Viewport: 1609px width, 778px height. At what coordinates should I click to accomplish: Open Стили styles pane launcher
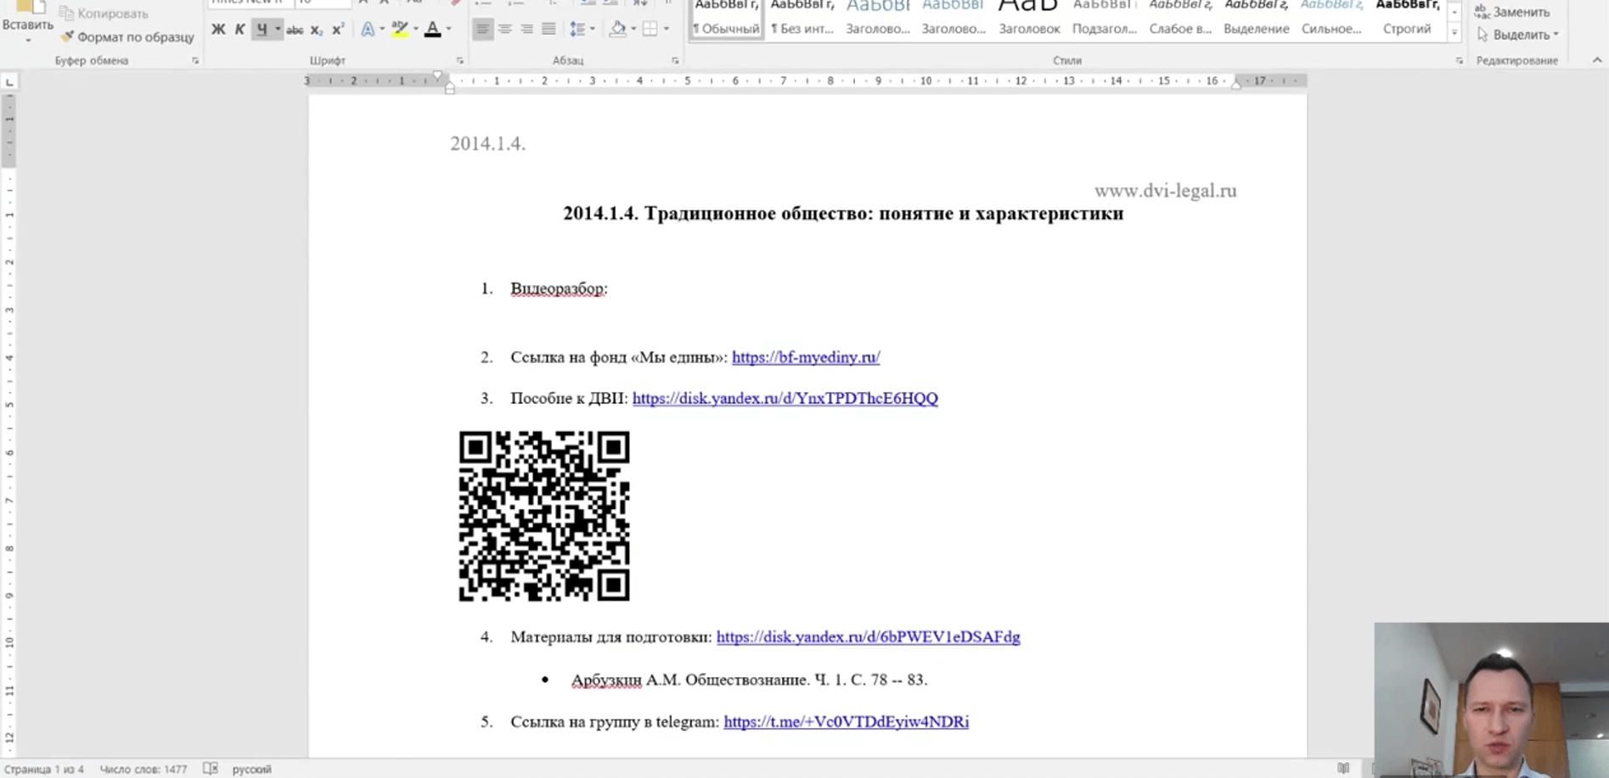tap(1460, 61)
